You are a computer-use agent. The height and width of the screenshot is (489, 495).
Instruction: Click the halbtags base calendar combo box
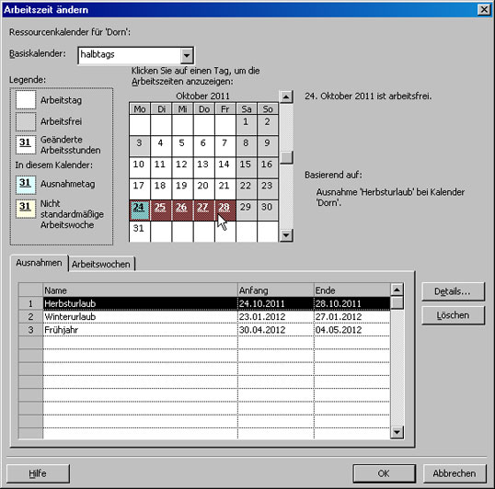pos(135,55)
